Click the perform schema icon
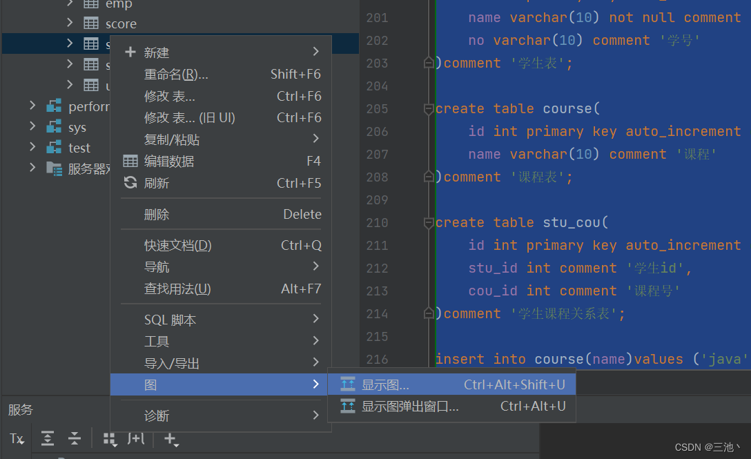 pyautogui.click(x=54, y=106)
